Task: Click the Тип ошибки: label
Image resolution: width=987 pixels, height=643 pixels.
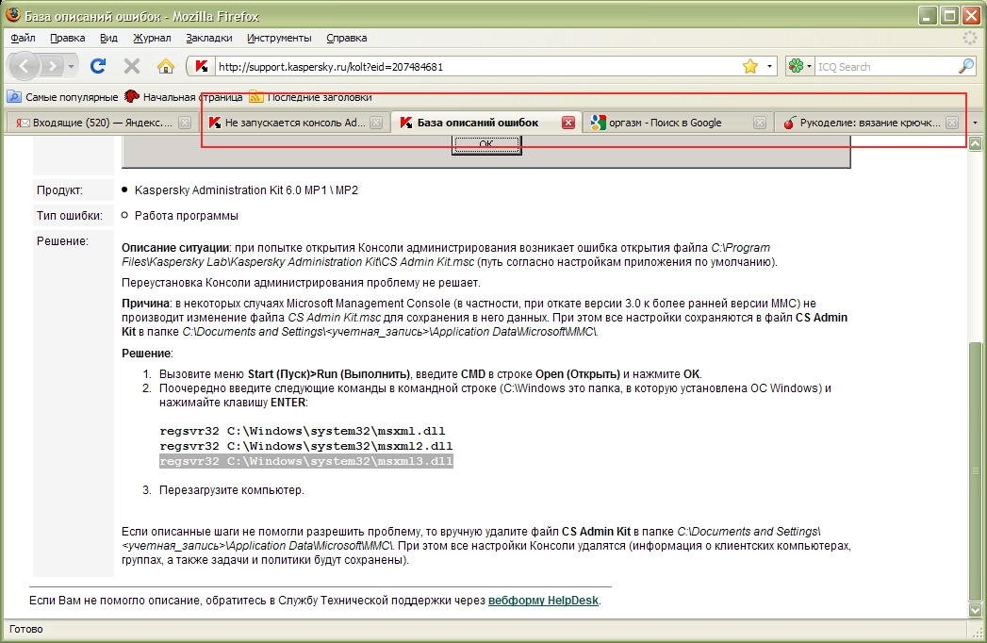Action: click(x=69, y=215)
